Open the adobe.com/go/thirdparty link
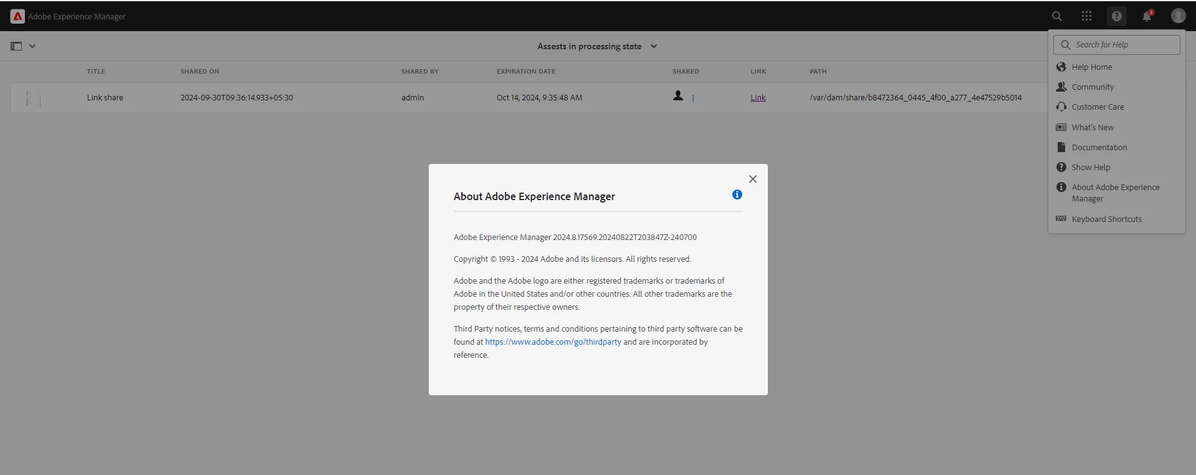 click(x=553, y=342)
